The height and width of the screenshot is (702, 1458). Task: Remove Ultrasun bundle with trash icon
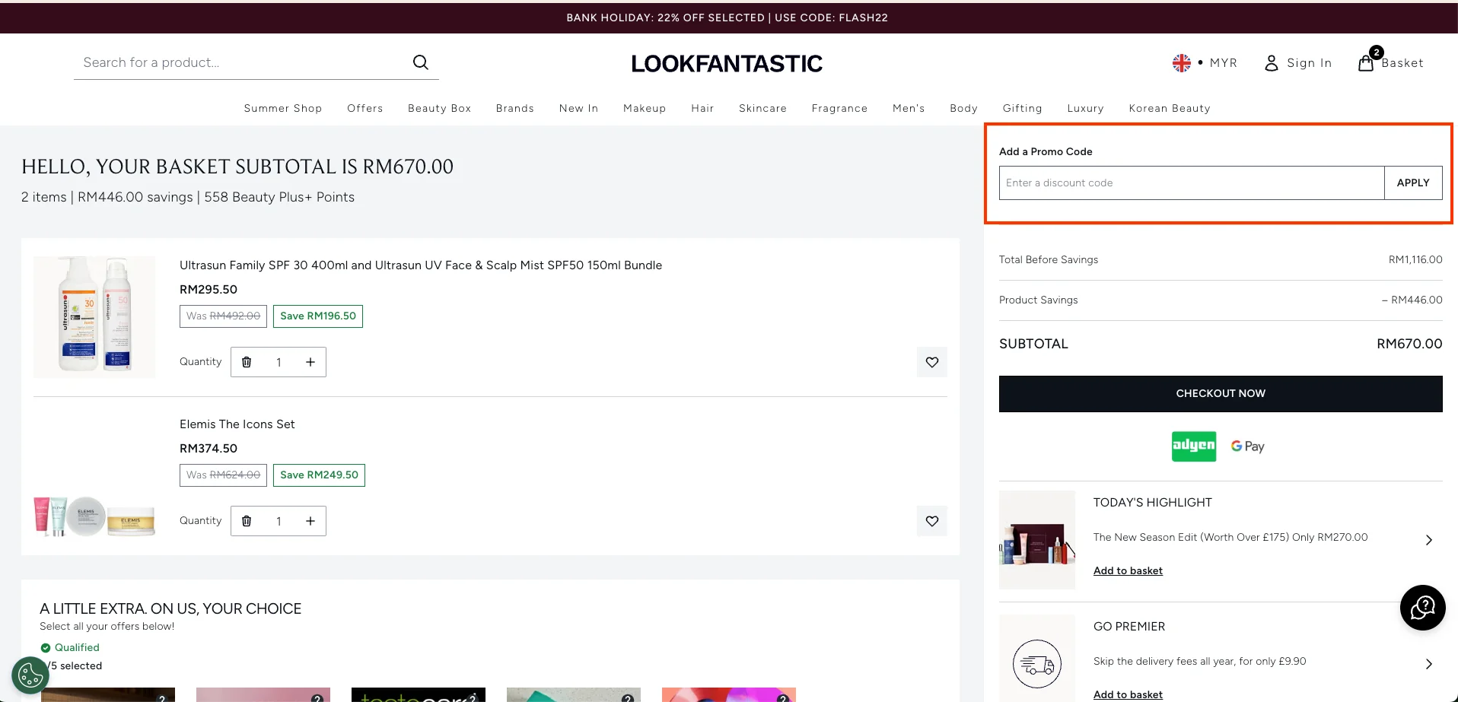tap(247, 362)
